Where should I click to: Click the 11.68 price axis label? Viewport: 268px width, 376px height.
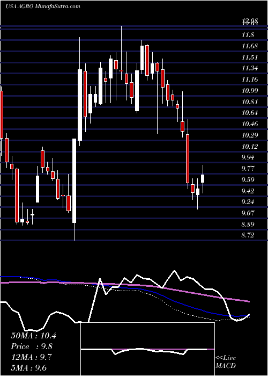(250, 46)
